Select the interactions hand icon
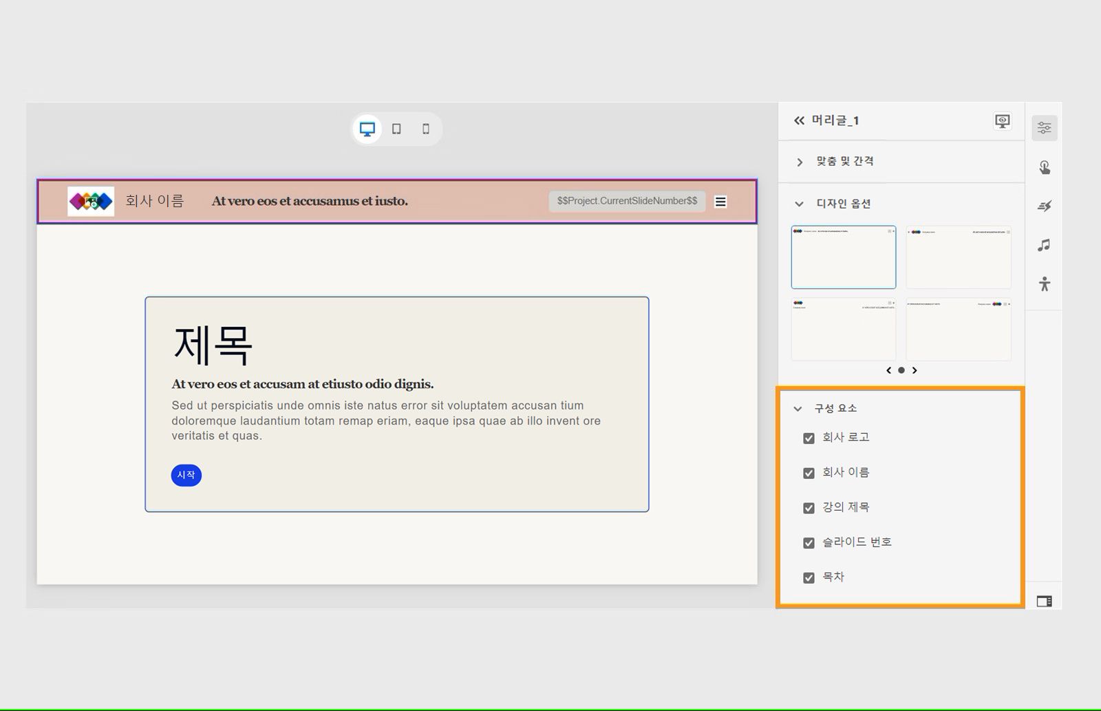This screenshot has width=1101, height=711. 1045,166
